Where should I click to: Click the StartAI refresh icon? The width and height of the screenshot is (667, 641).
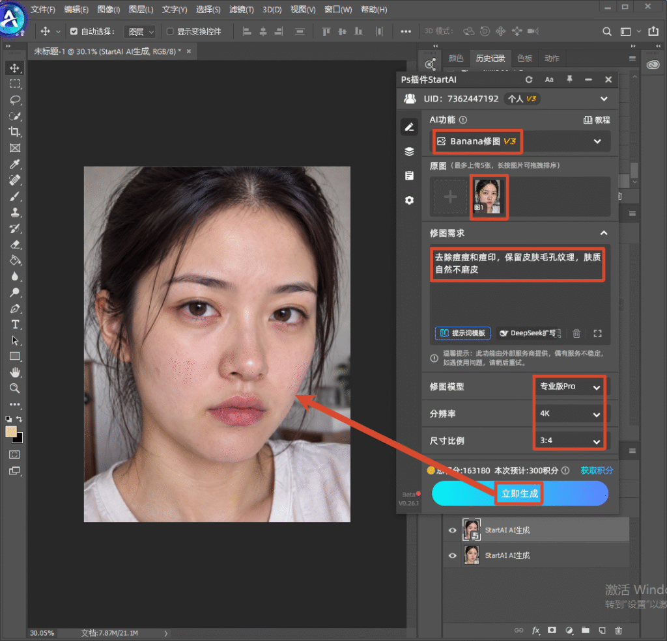pyautogui.click(x=529, y=79)
